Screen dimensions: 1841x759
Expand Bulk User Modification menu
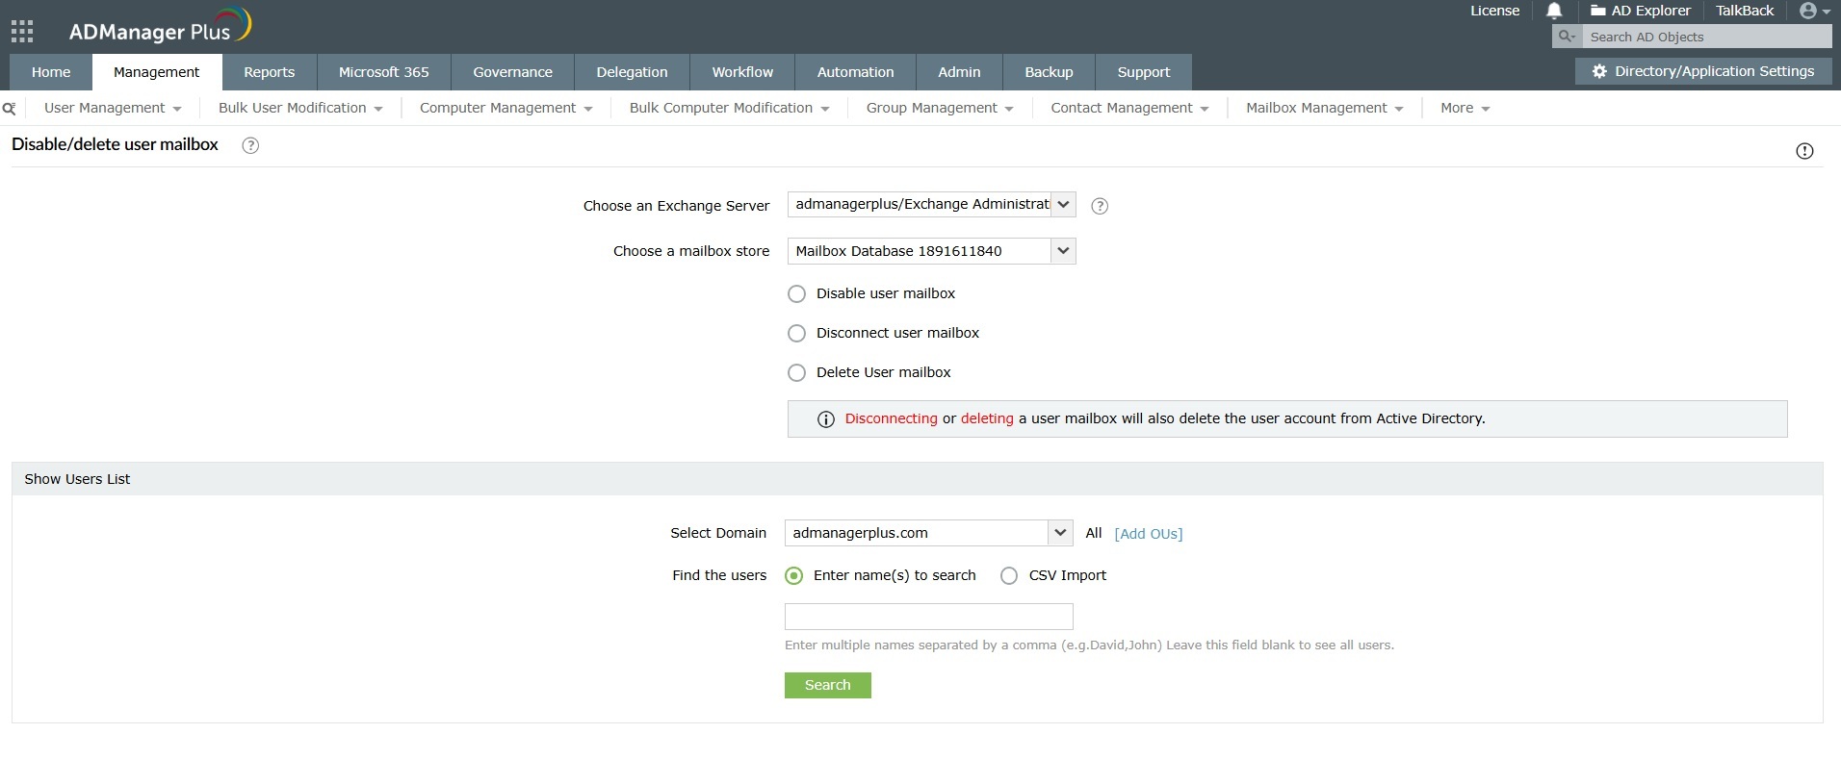pos(300,108)
